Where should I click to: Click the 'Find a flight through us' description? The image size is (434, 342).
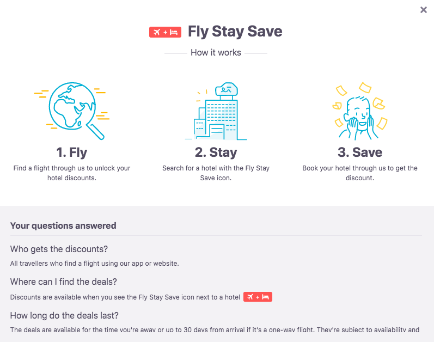pos(72,173)
